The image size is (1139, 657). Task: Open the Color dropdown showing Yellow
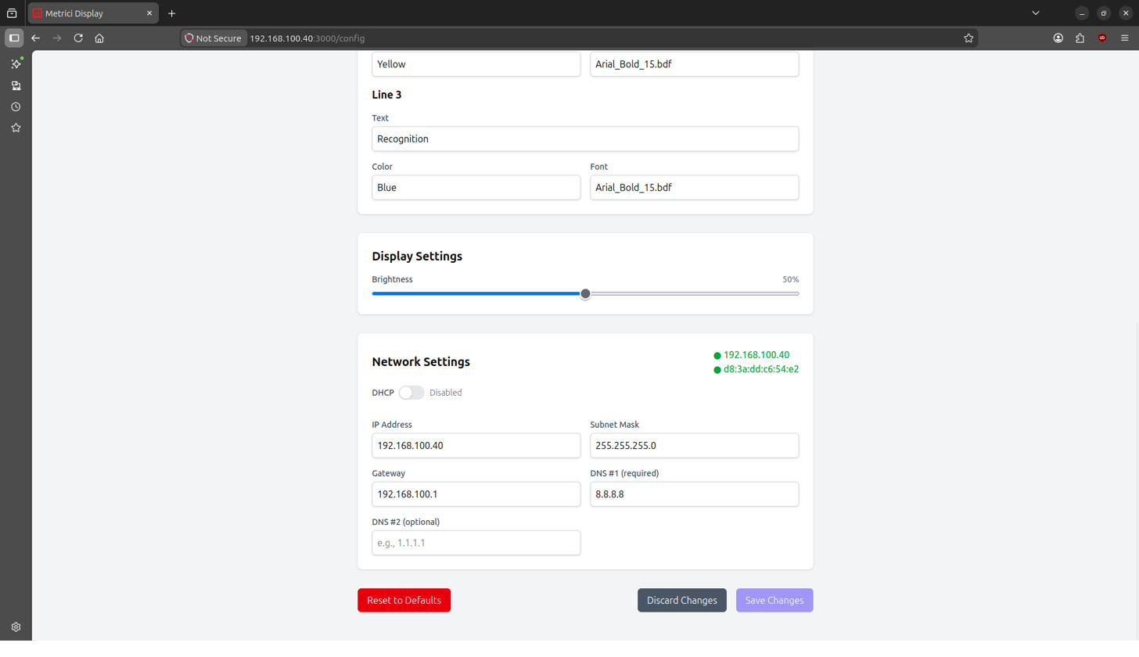pos(476,64)
